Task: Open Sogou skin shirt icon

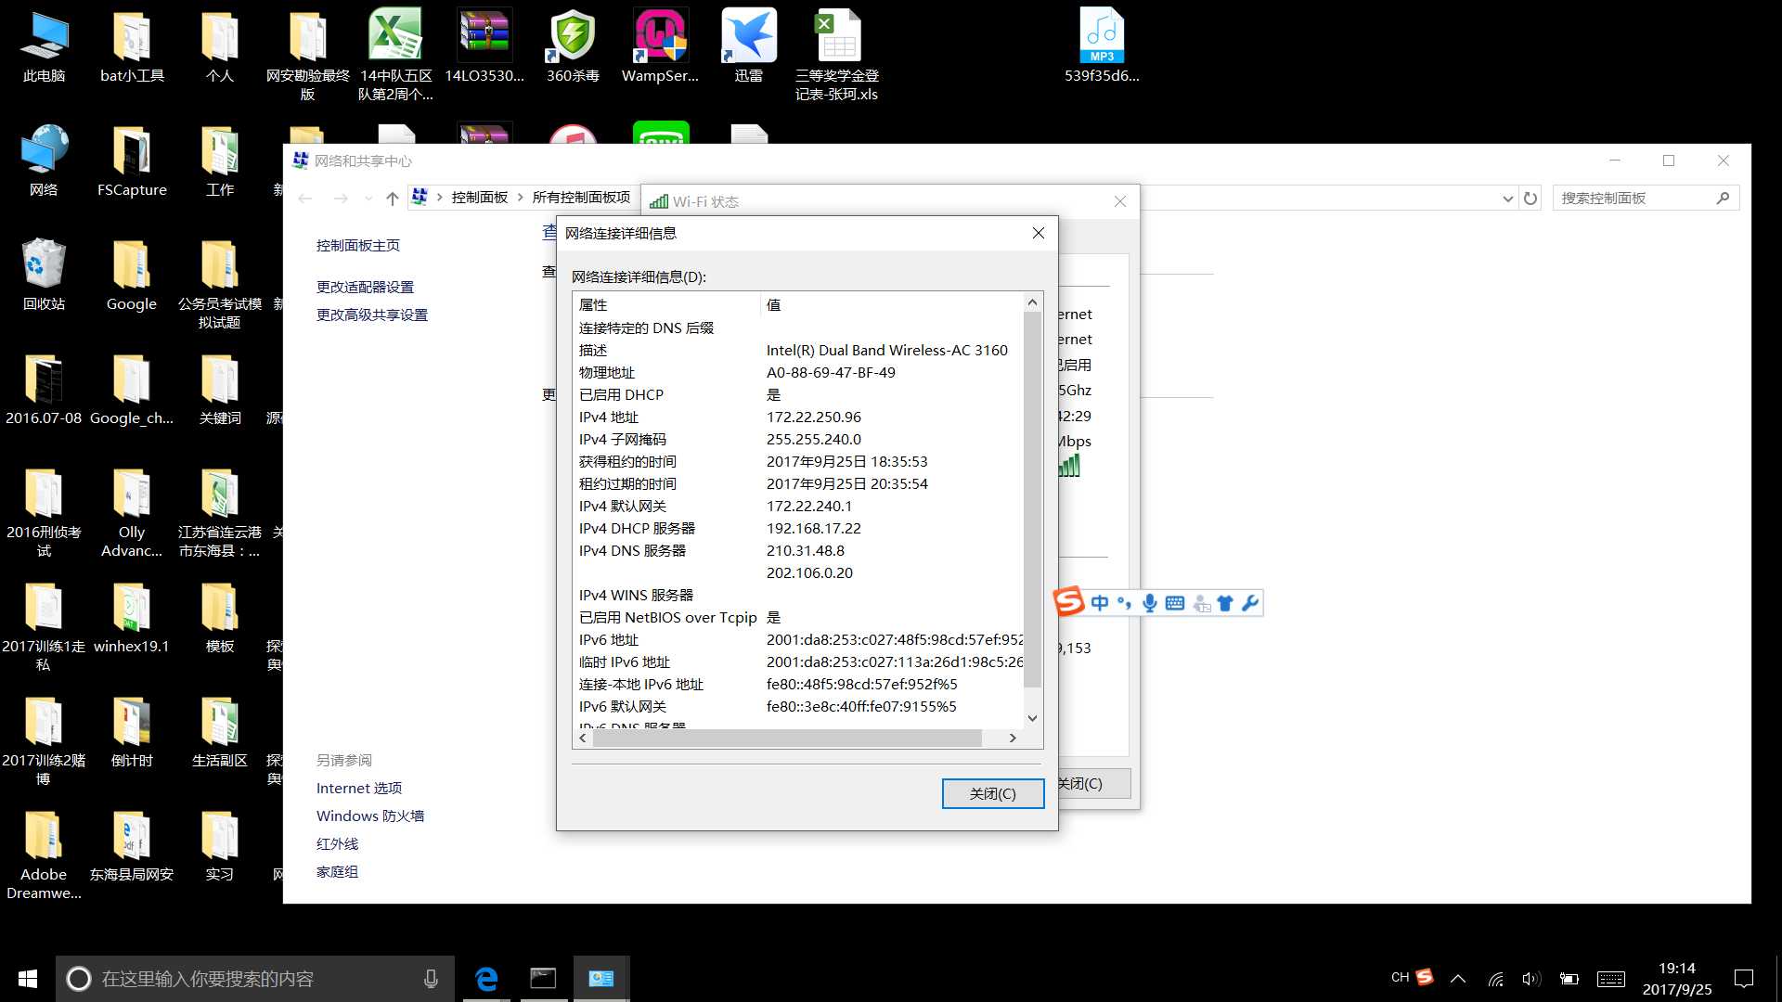Action: coord(1225,603)
